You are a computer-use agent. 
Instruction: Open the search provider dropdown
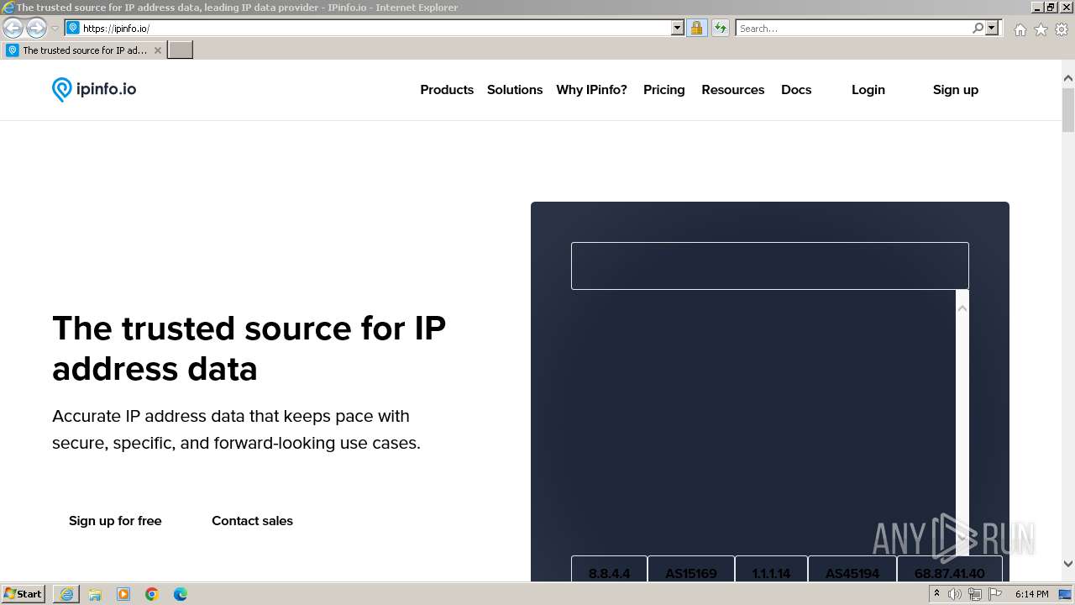(x=992, y=28)
